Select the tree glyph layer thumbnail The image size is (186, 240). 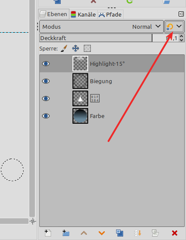pos(80,98)
